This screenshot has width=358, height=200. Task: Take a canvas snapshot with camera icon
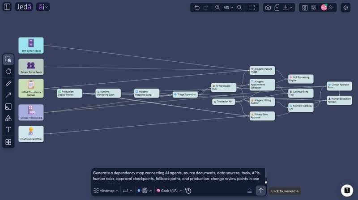point(268,8)
